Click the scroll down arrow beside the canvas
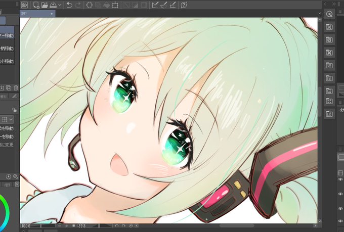 click(320, 221)
